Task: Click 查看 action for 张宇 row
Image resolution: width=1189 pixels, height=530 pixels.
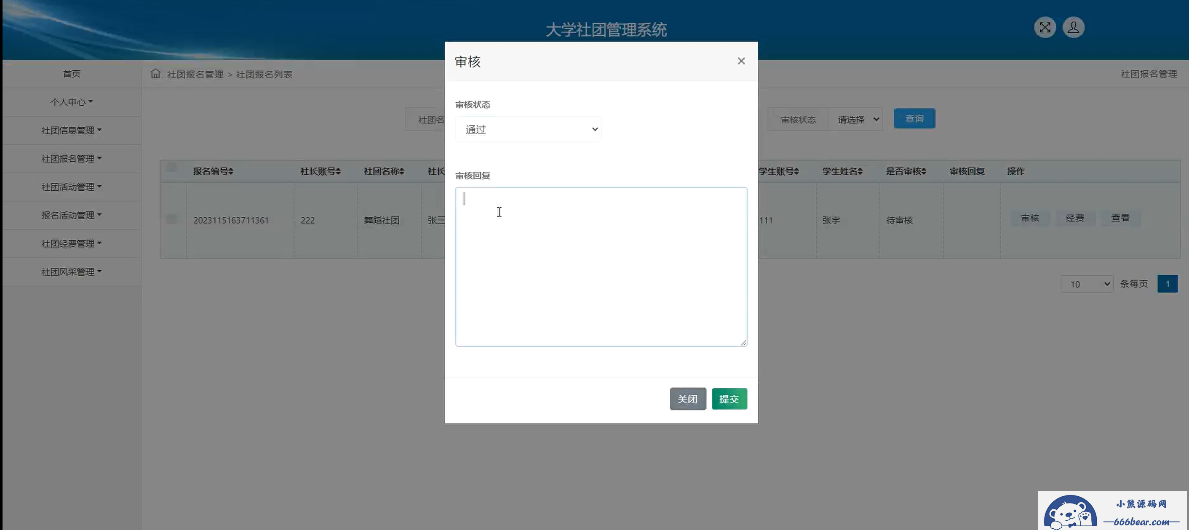Action: click(x=1120, y=218)
